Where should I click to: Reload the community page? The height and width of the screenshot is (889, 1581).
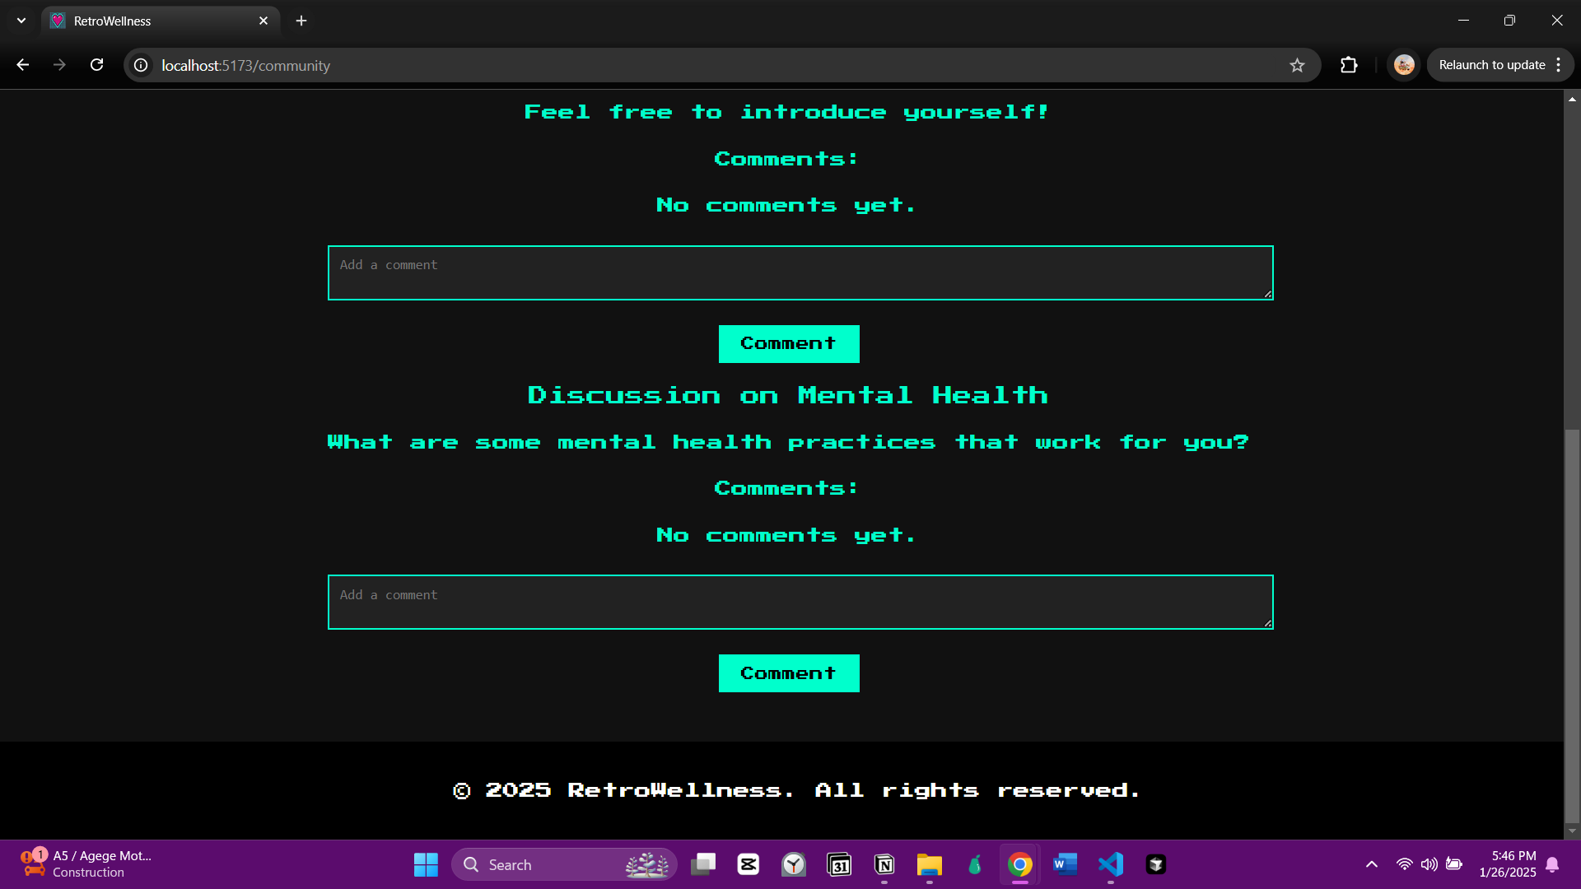coord(96,65)
